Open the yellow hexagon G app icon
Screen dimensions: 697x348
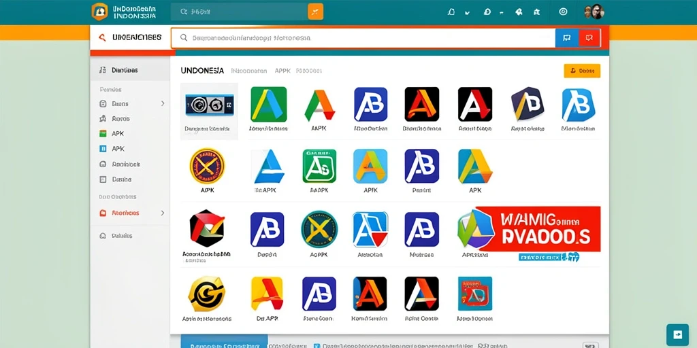click(207, 294)
